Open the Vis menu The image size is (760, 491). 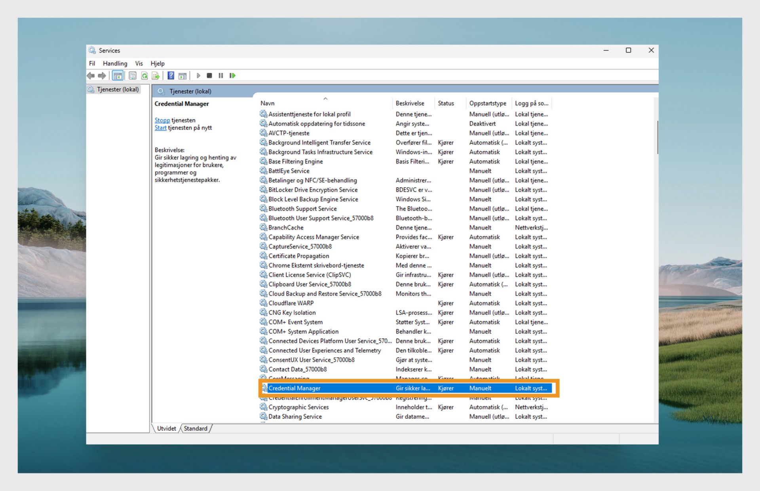139,63
